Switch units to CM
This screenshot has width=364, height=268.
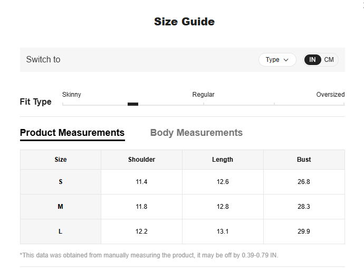(329, 60)
